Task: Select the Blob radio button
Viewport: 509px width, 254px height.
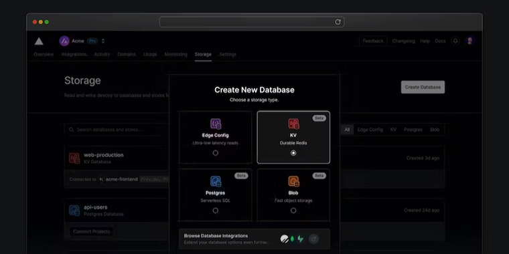Action: coord(293,211)
